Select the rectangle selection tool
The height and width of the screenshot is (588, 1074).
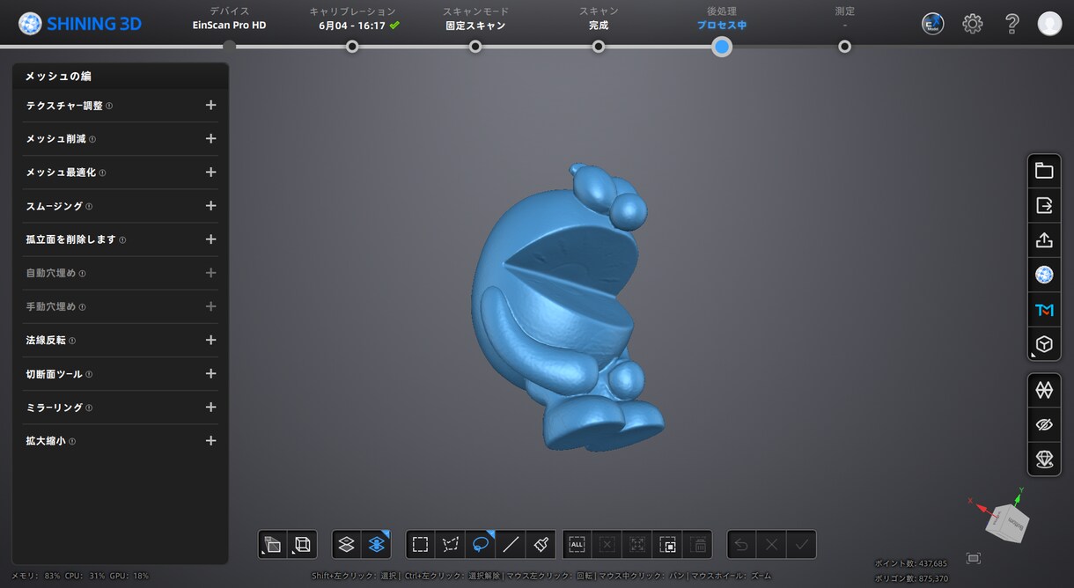pos(421,544)
